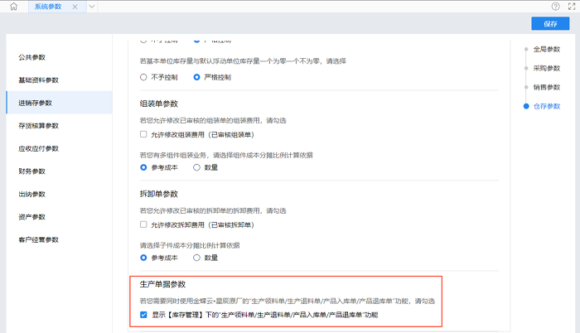Toggle fullscreen mode icon
Image resolution: width=580 pixels, height=333 pixels.
point(571,7)
